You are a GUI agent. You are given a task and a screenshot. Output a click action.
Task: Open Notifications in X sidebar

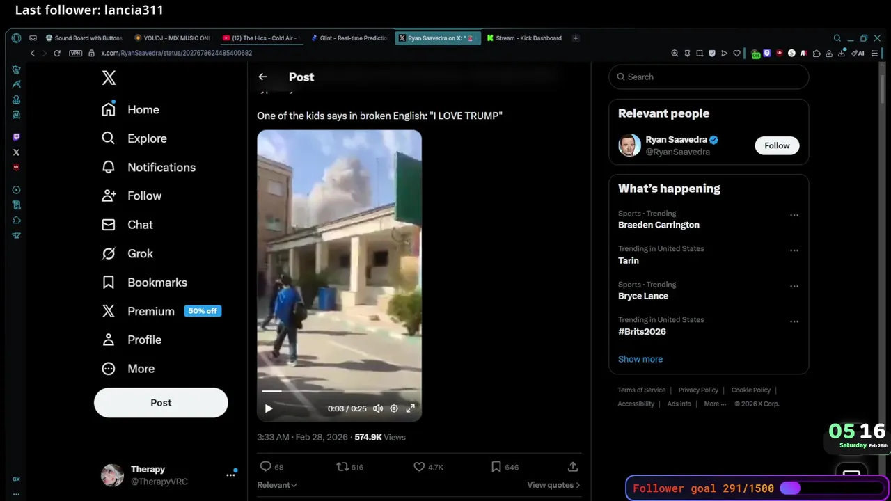(148, 168)
